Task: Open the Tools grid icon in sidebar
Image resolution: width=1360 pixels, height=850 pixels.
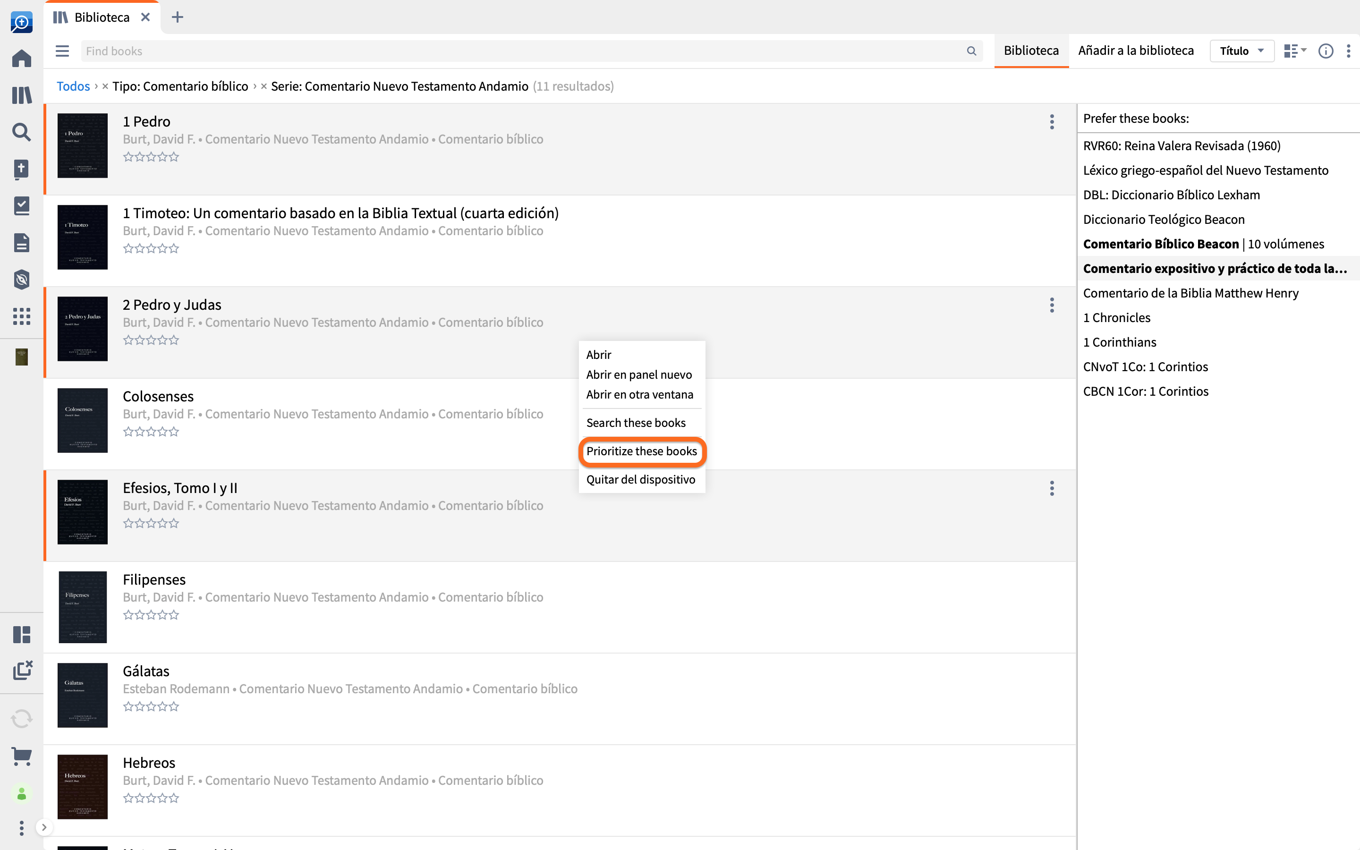Action: coord(21,316)
